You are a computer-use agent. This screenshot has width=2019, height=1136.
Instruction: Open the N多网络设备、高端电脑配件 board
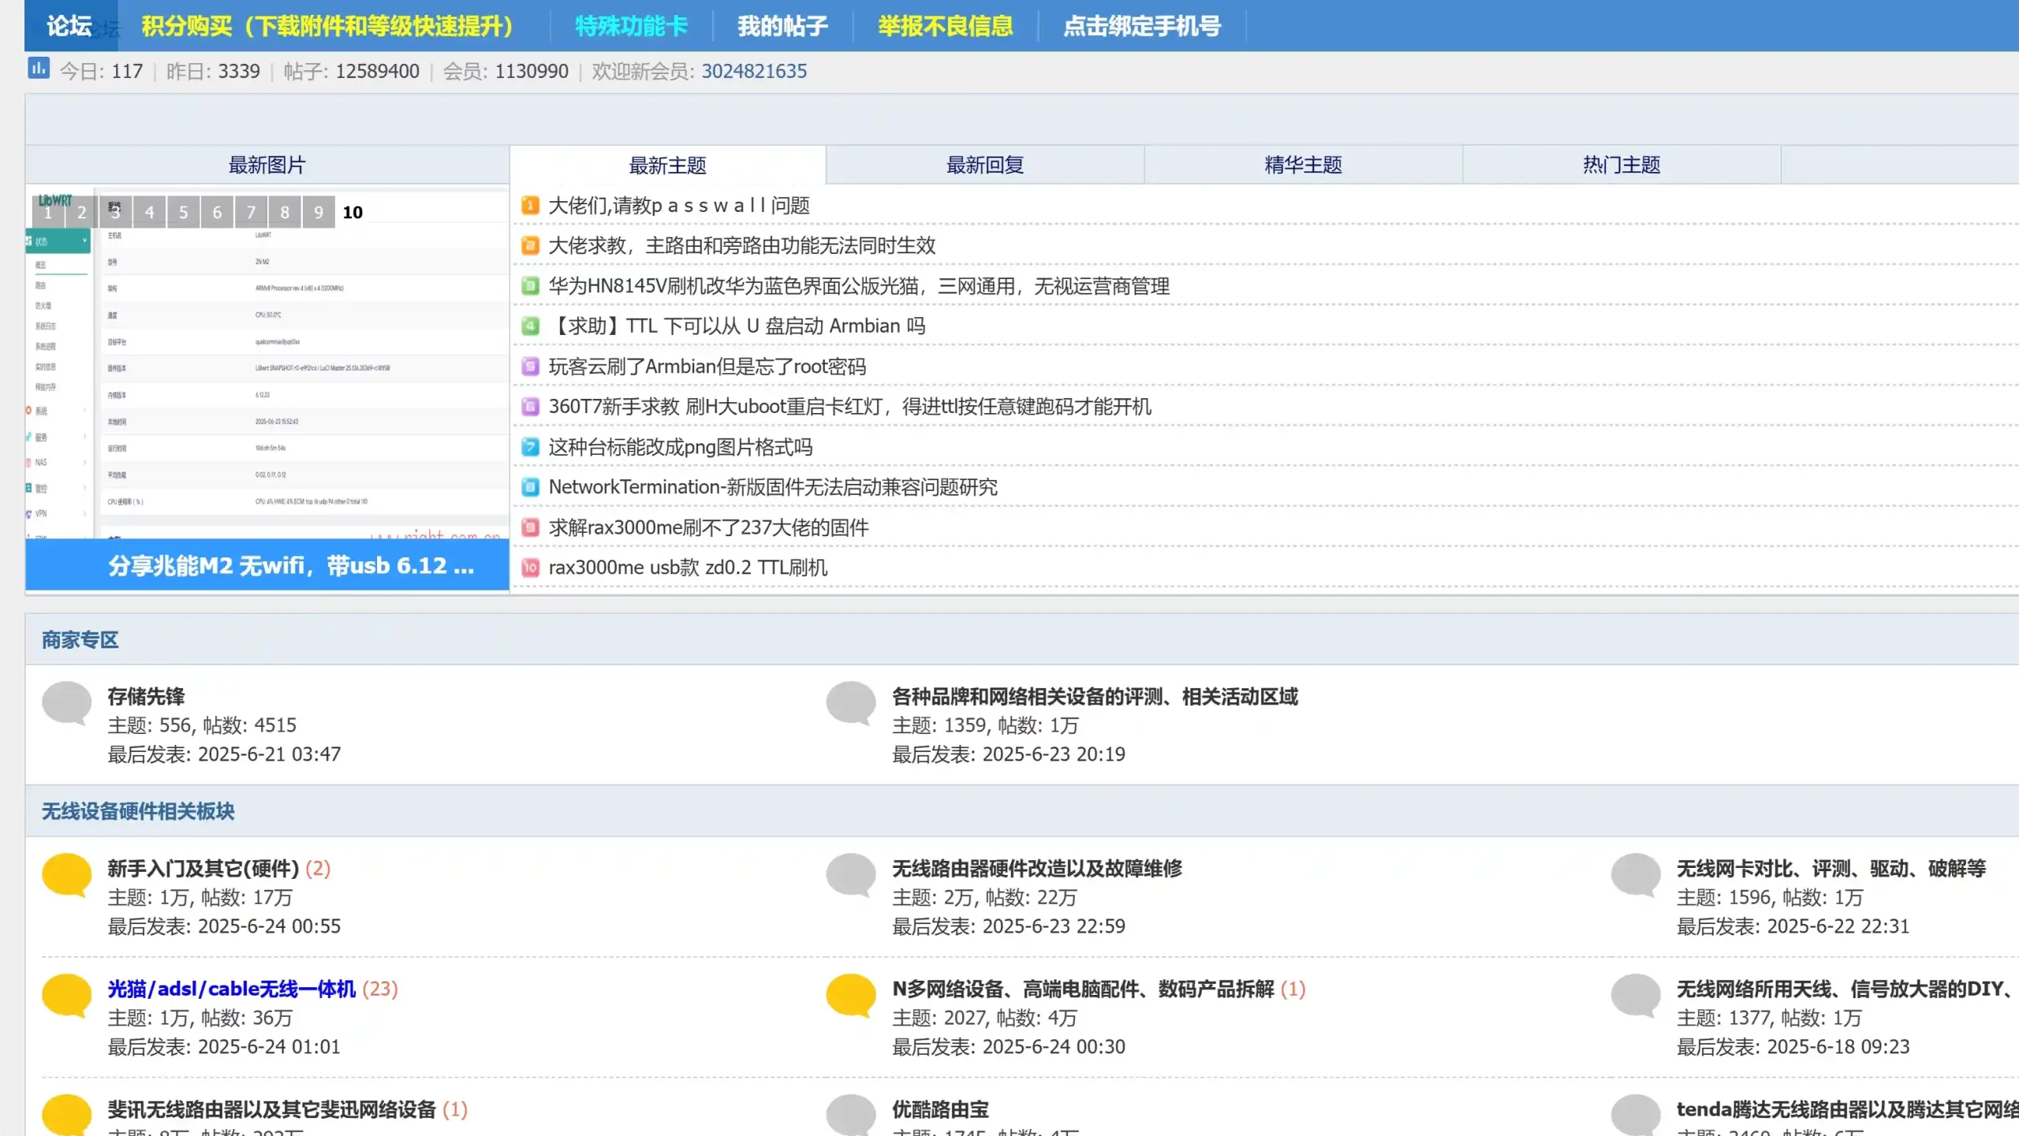coord(1083,989)
